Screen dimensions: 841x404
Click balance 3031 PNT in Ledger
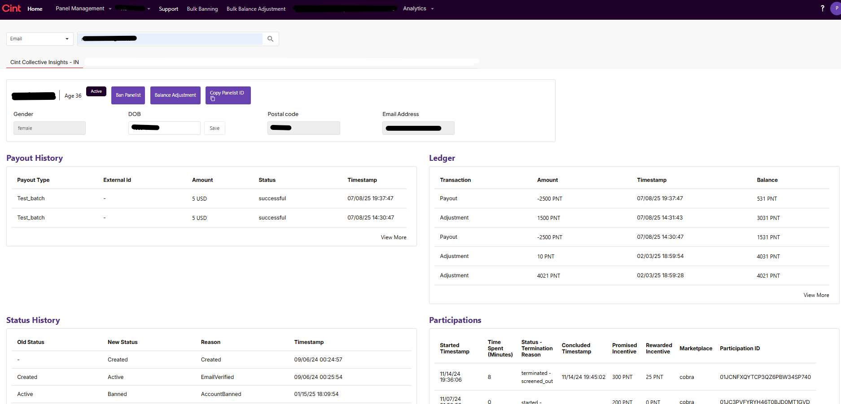click(x=768, y=218)
